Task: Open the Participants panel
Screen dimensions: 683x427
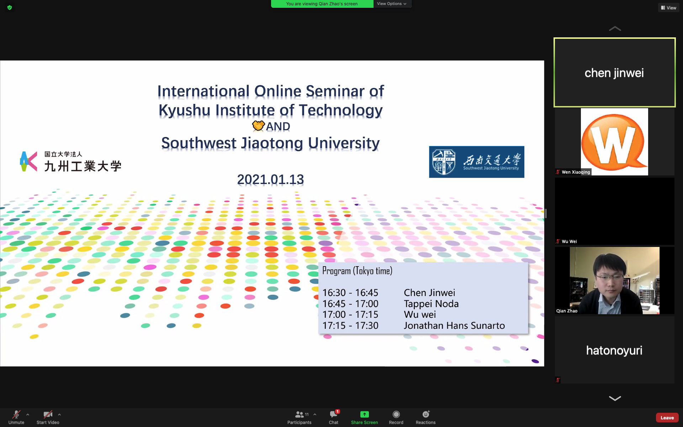Action: [x=299, y=417]
